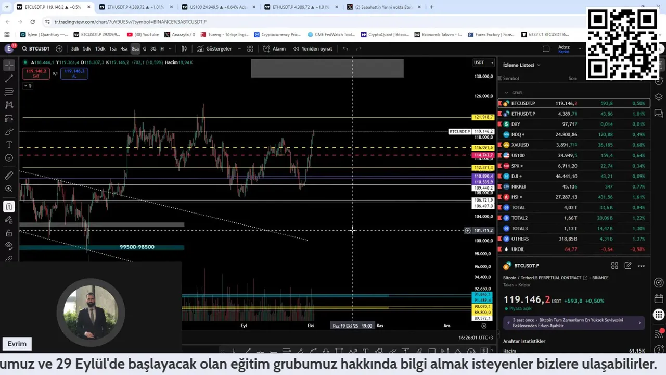Edit symbol note with pencil icon
This screenshot has height=375, width=666.
[628, 266]
